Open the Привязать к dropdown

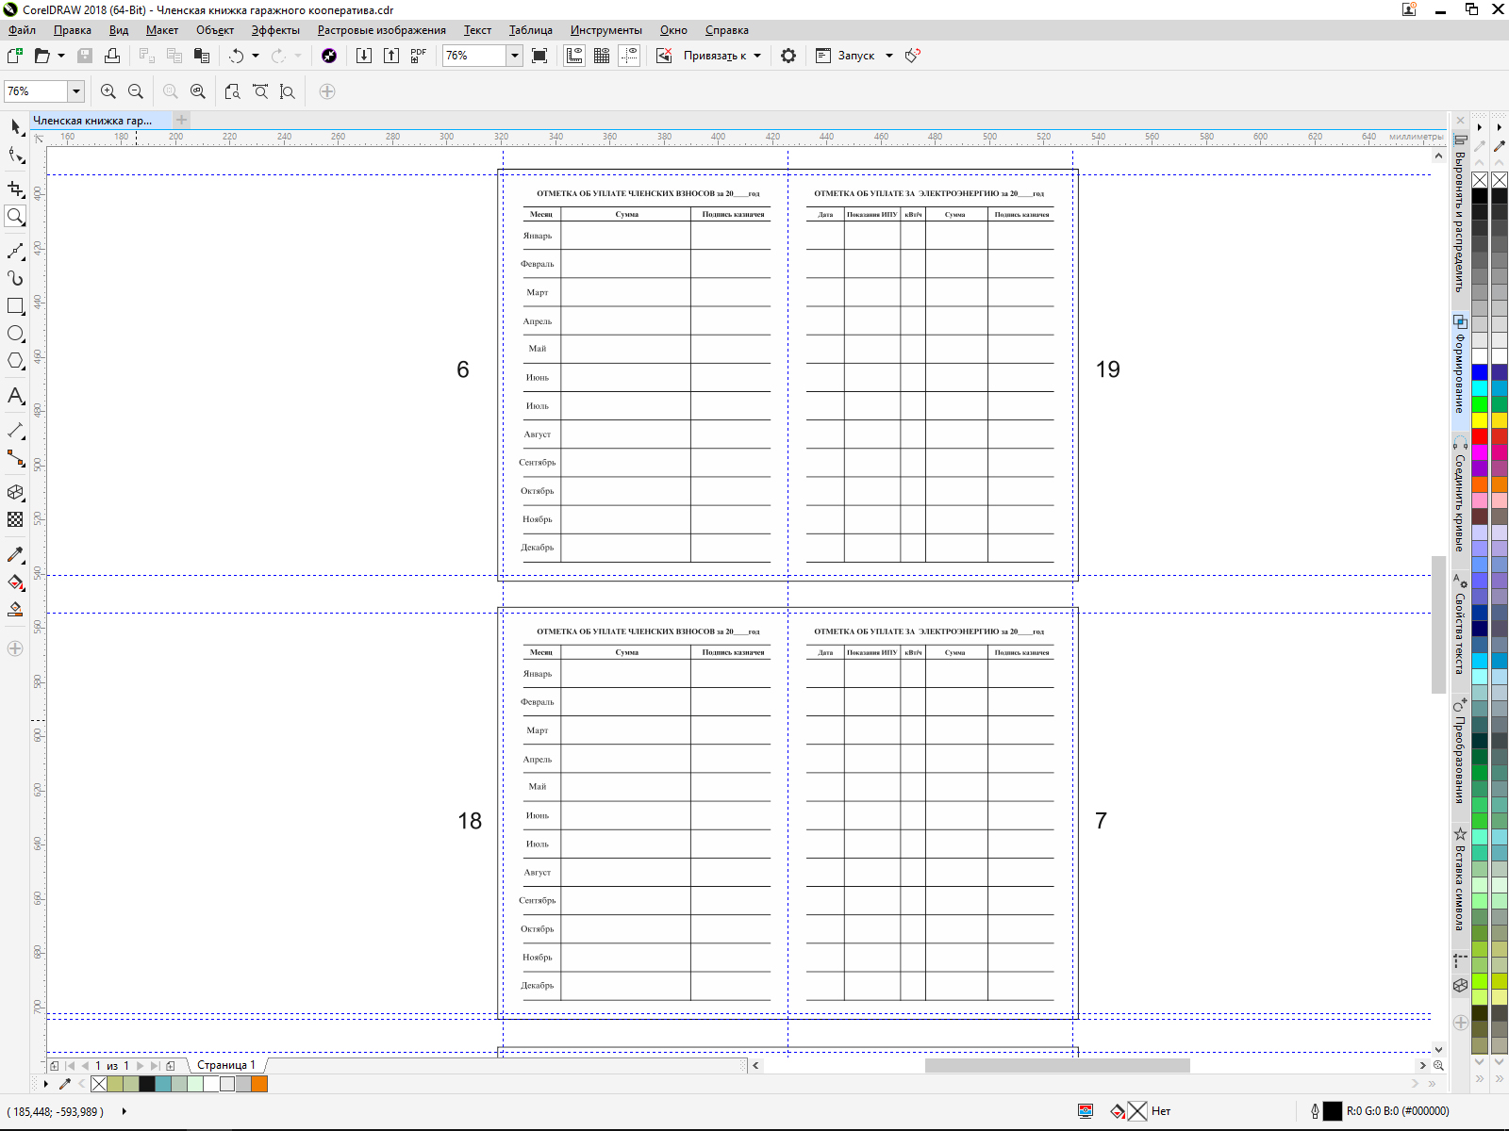click(757, 56)
